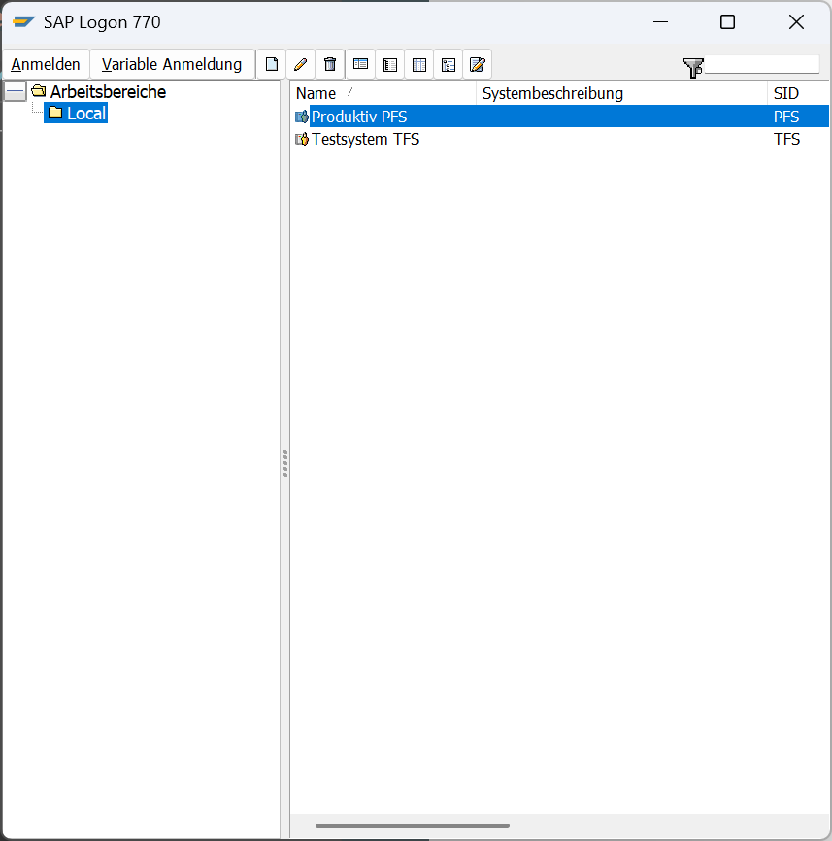Select the list view layout icon
832x841 pixels.
[418, 65]
